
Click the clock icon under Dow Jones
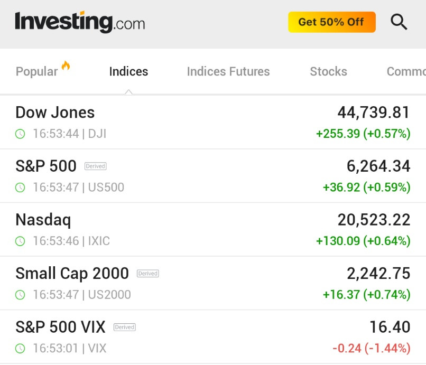(x=20, y=134)
